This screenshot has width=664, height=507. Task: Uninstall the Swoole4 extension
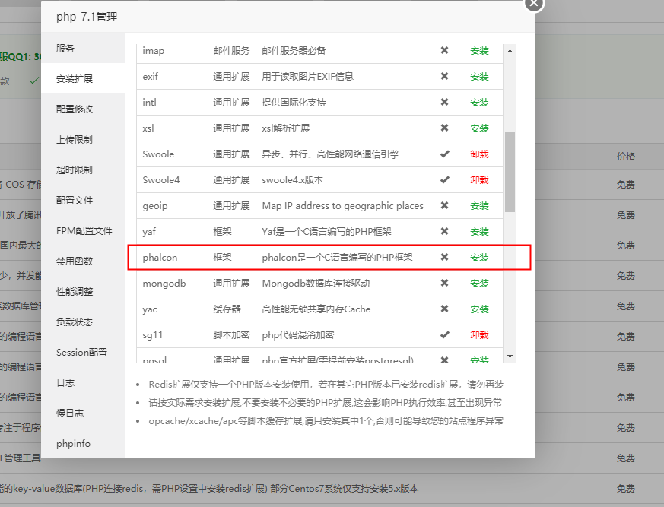click(x=479, y=180)
